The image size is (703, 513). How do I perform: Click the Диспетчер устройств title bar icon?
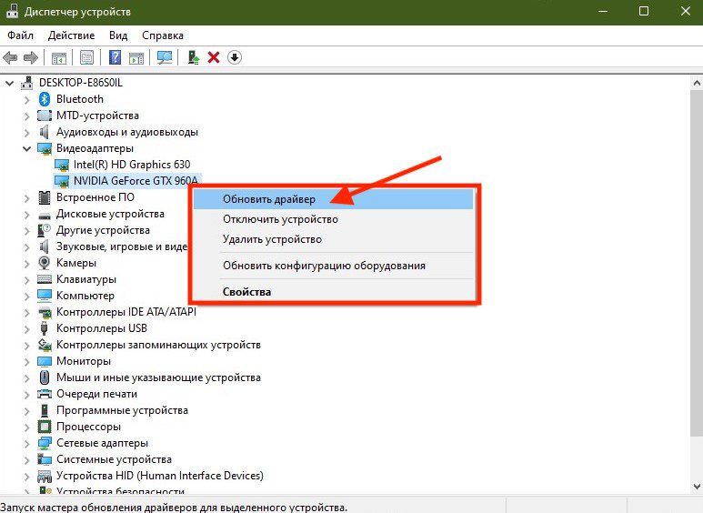pos(12,11)
